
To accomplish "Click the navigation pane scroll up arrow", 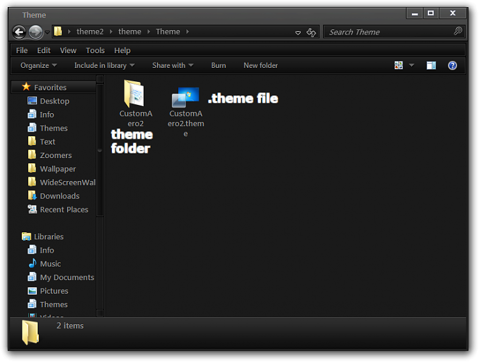I will (100, 79).
